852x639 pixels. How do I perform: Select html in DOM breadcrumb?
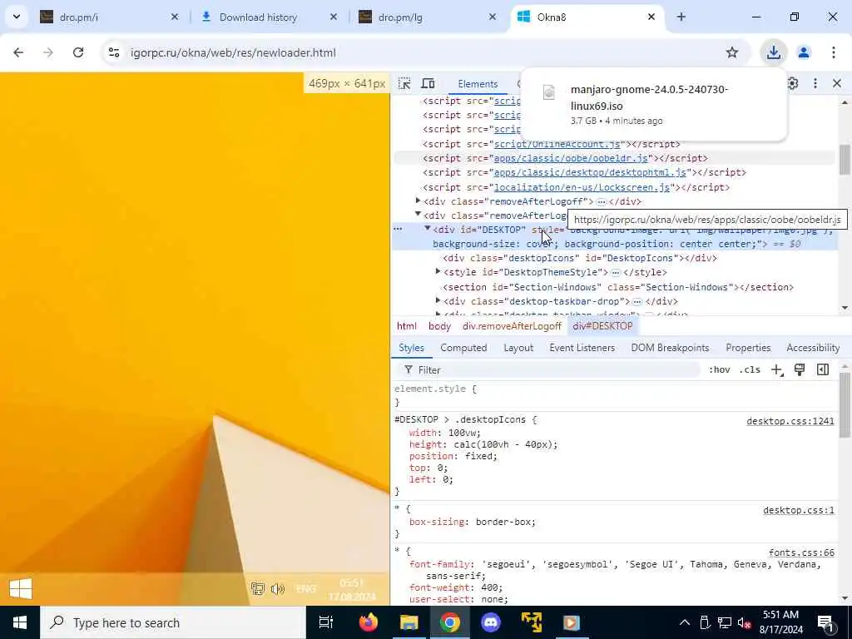tap(406, 326)
